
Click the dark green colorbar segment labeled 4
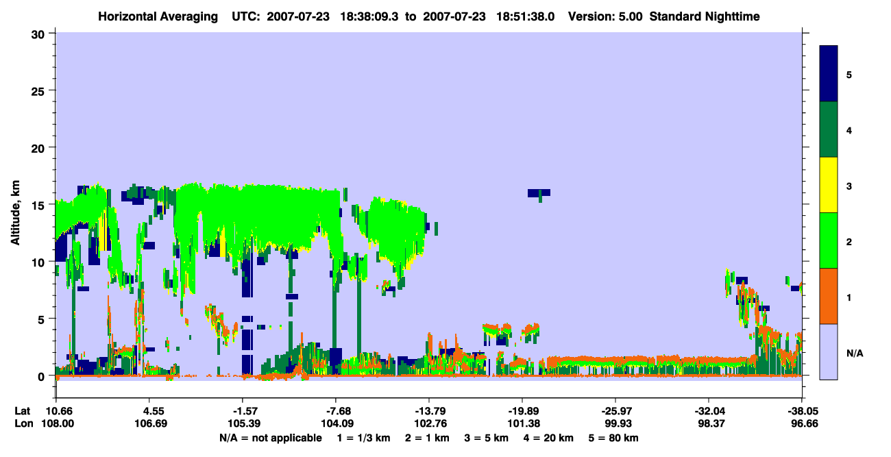pos(829,129)
